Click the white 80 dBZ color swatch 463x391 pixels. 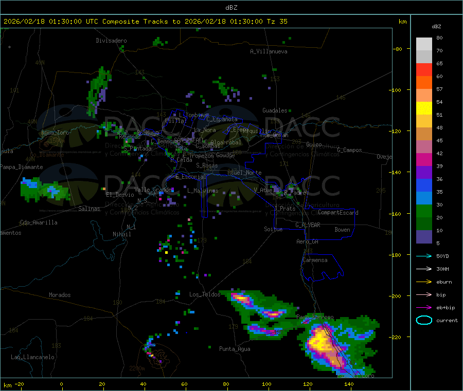[424, 44]
